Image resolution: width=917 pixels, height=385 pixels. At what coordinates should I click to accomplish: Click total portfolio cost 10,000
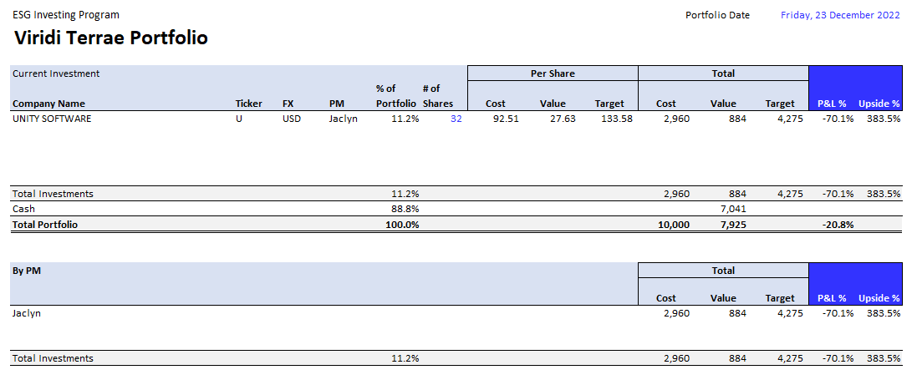(675, 225)
